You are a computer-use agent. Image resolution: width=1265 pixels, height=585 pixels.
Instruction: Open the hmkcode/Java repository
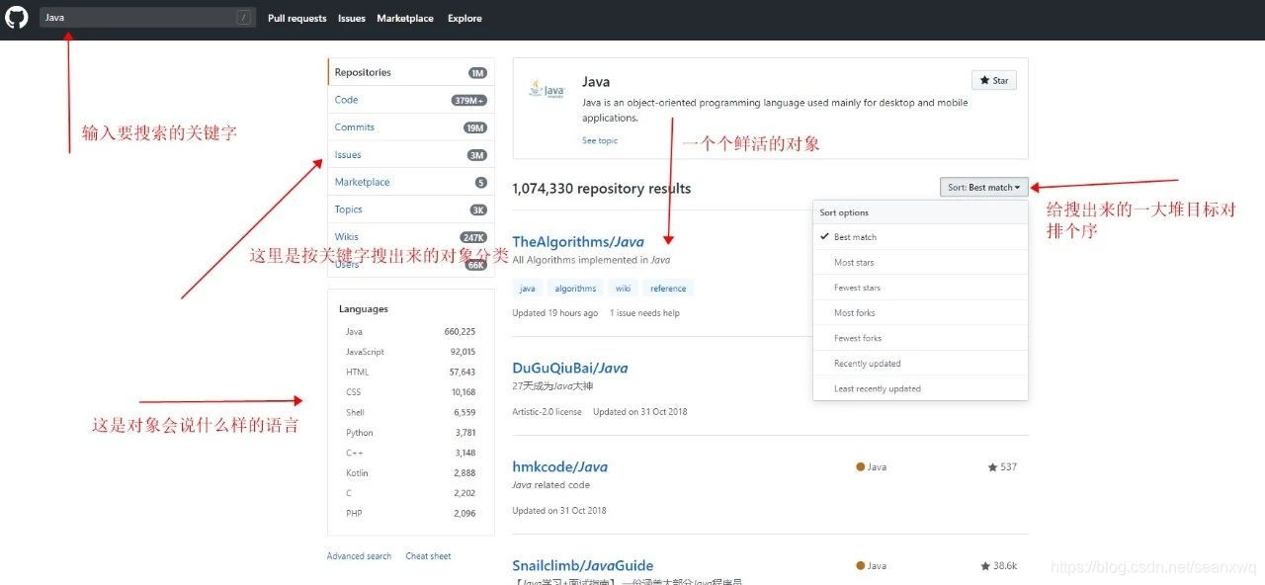click(x=559, y=466)
